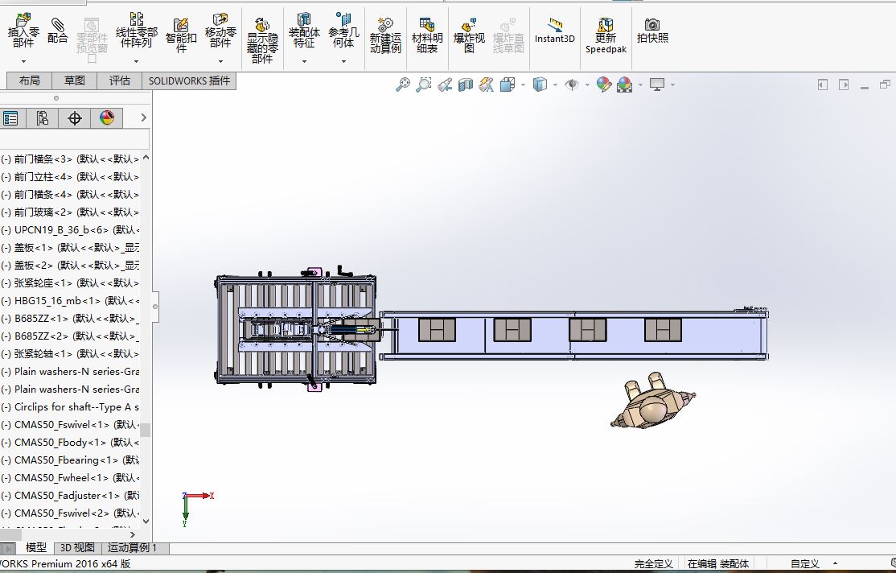
Task: Switch to SOLIDWORKS 插件 tab
Action: coord(189,80)
